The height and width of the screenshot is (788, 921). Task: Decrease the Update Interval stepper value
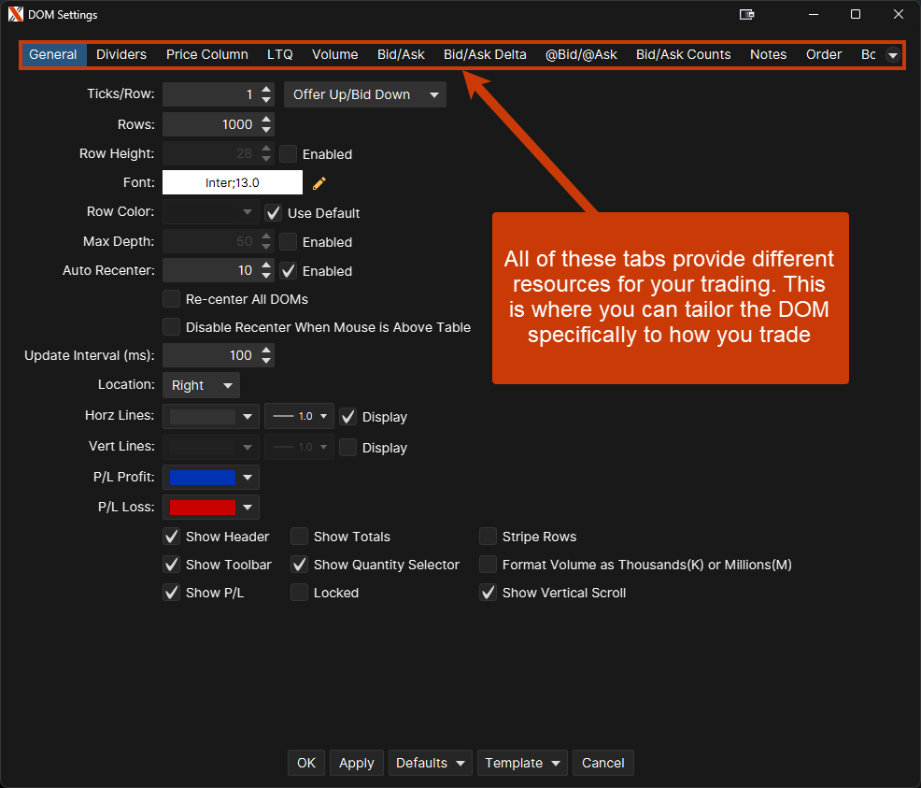(267, 361)
